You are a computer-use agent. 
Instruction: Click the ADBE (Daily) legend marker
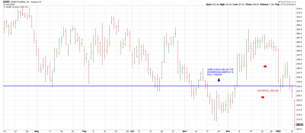(x=5, y=7)
